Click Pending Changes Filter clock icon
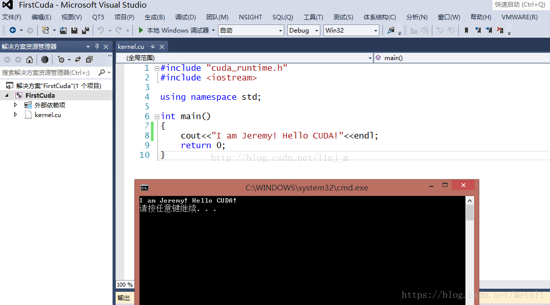The image size is (550, 305). [x=61, y=60]
